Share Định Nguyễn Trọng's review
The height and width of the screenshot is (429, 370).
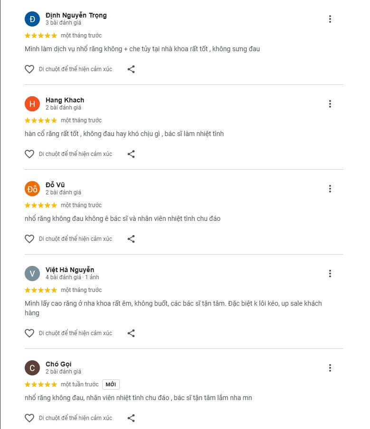point(131,69)
